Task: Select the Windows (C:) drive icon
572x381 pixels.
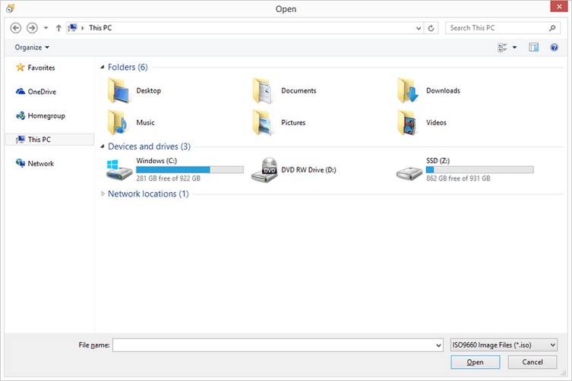Action: pos(119,170)
